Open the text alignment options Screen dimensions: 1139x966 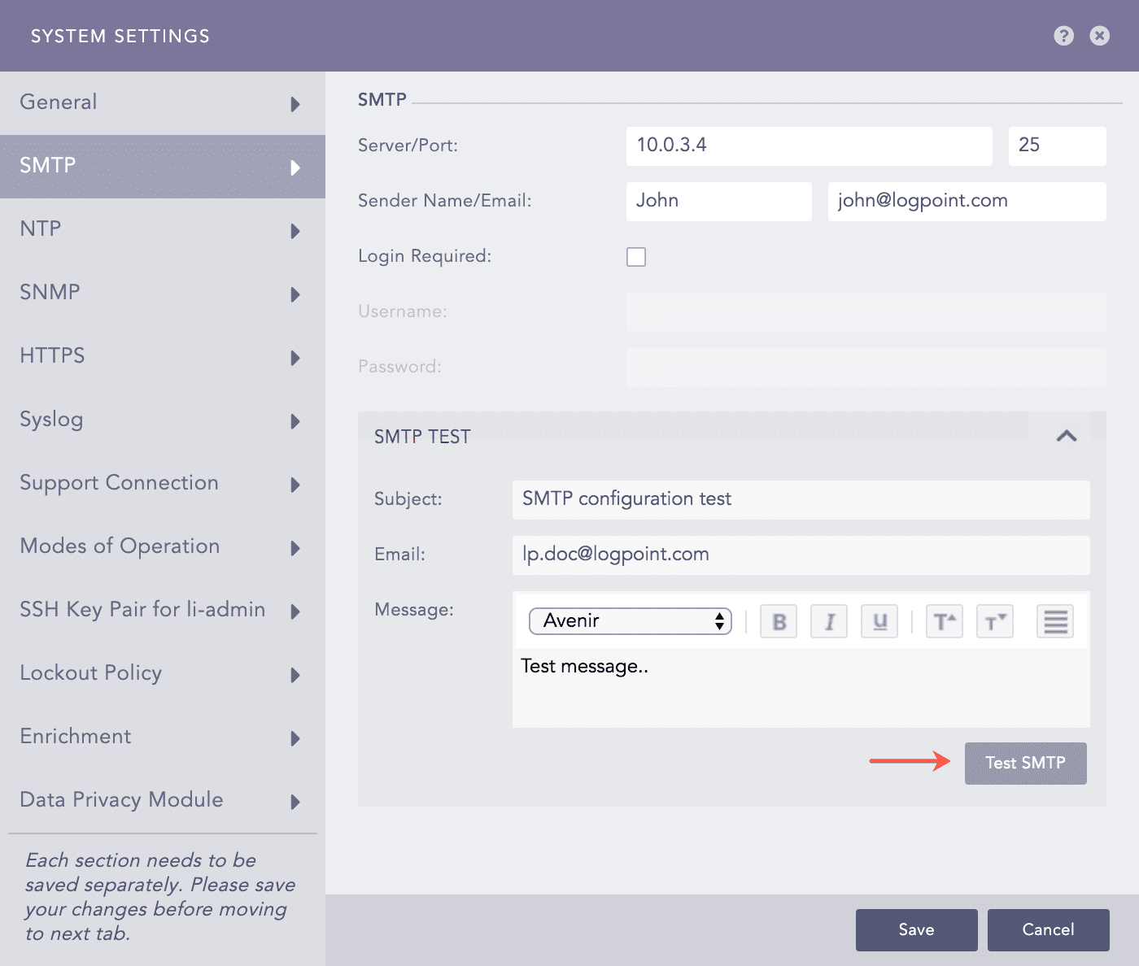[1054, 621]
